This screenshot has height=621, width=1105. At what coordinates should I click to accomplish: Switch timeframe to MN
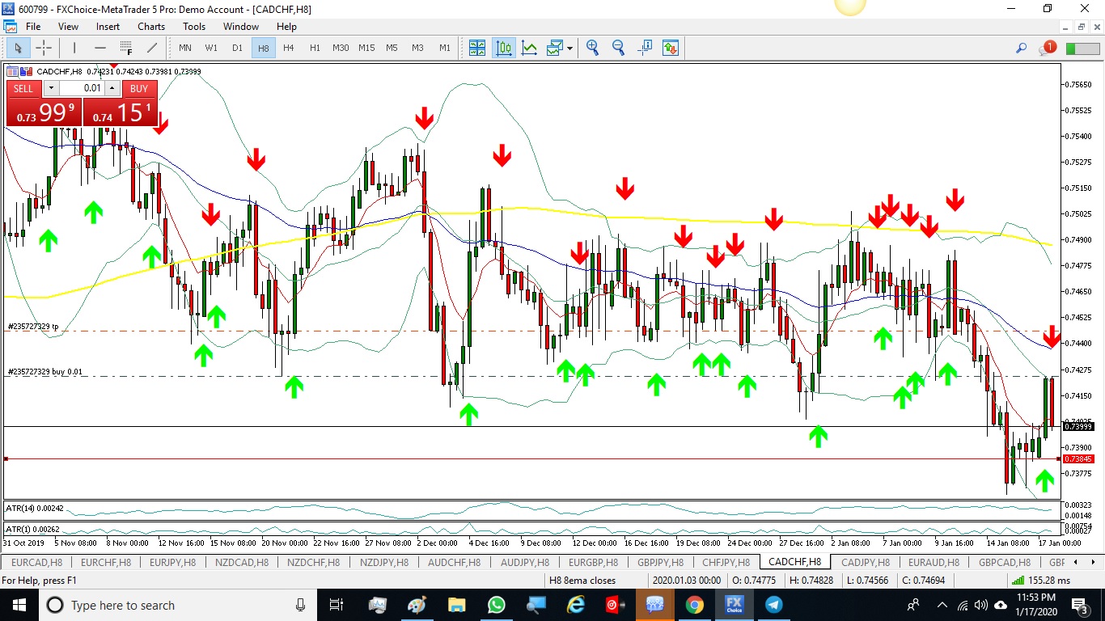point(185,48)
